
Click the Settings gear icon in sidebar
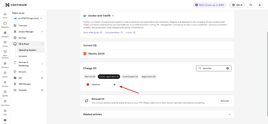click(x=15, y=38)
